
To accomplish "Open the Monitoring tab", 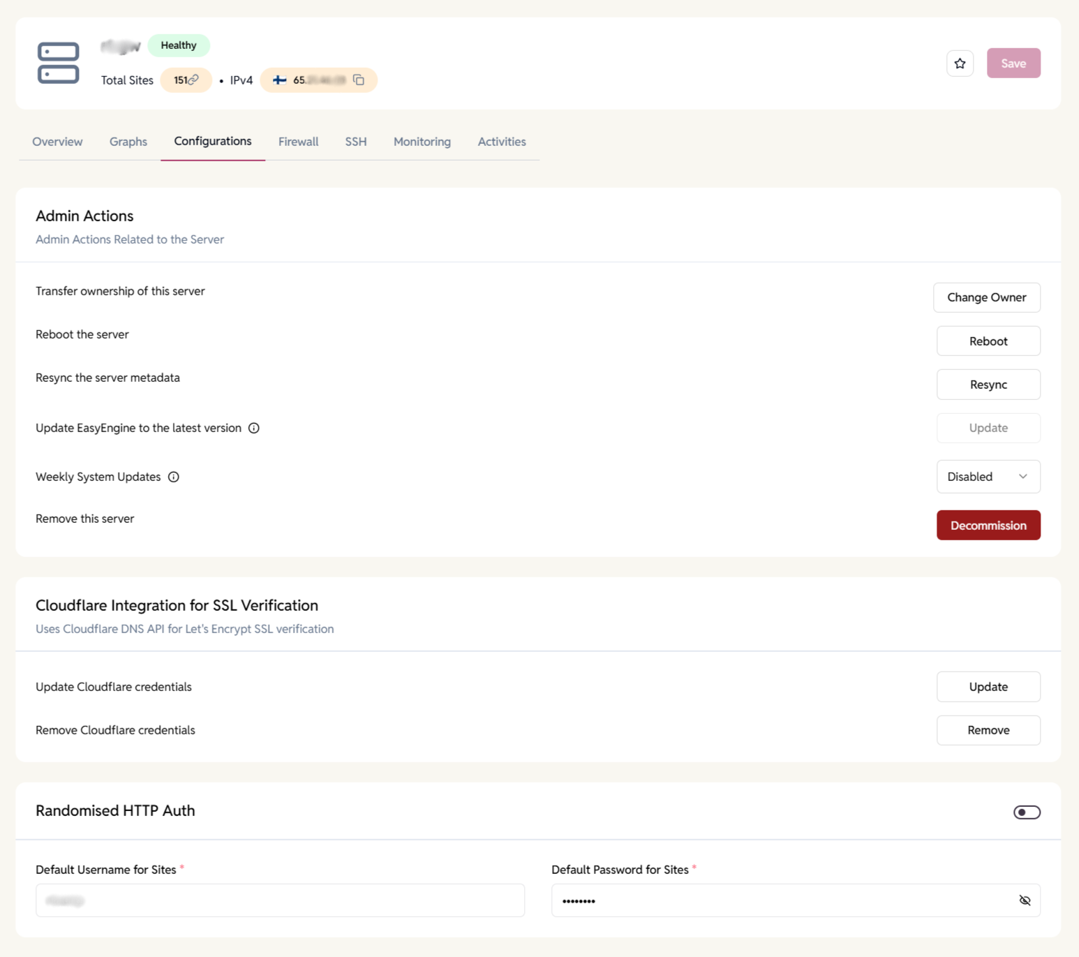I will 422,142.
